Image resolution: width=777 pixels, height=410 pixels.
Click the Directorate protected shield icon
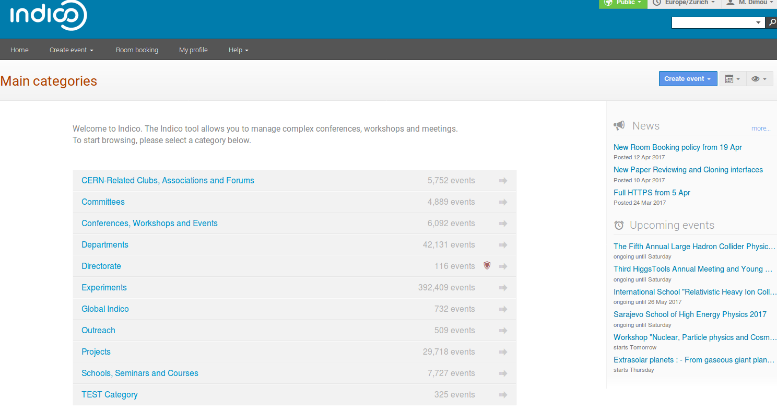pyautogui.click(x=487, y=266)
